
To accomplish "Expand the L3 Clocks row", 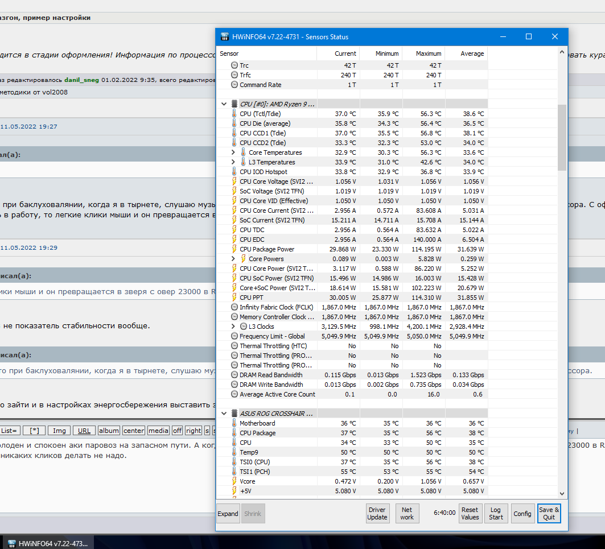I will coord(233,327).
